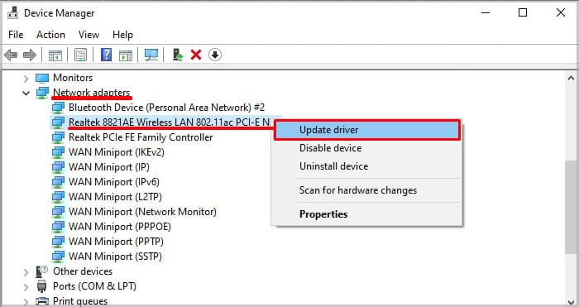Click the down-arrow Disable device toolbar icon
This screenshot has height=307, width=579.
click(x=214, y=55)
